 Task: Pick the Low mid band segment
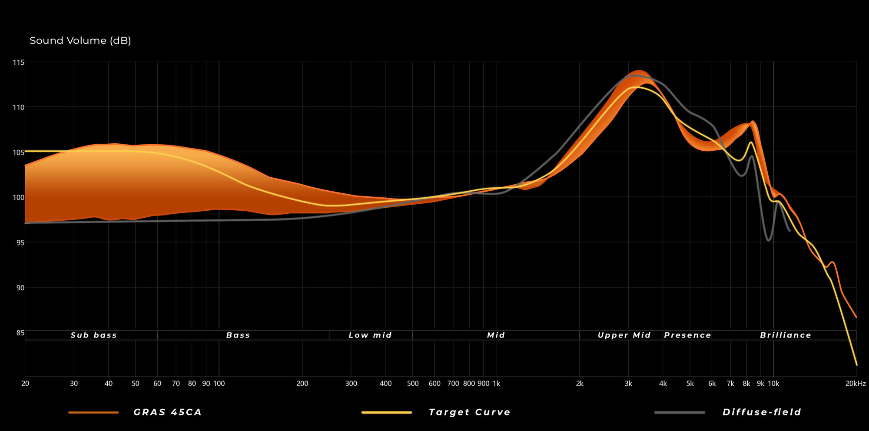(x=370, y=335)
